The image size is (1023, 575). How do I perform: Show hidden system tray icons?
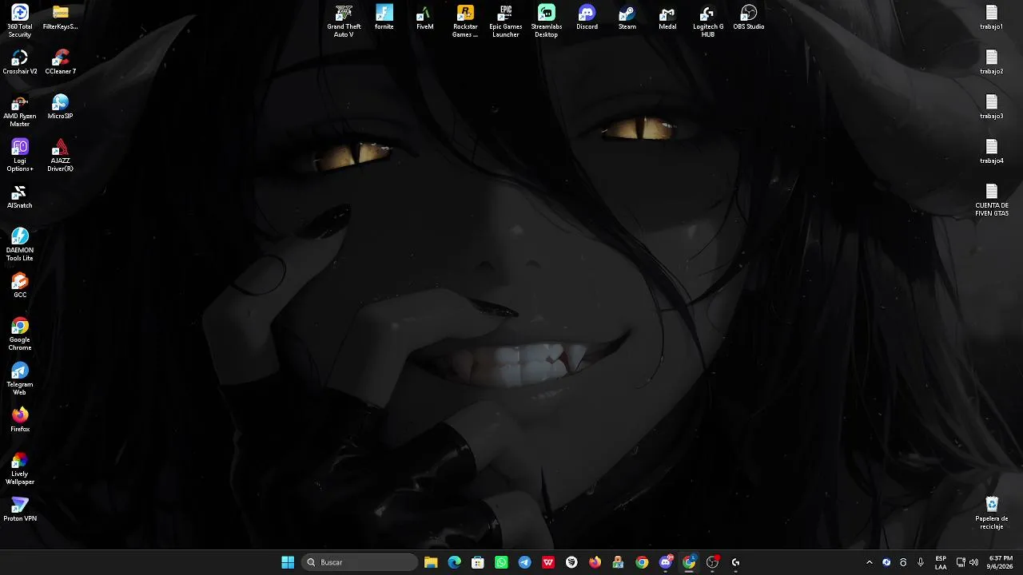tap(870, 562)
